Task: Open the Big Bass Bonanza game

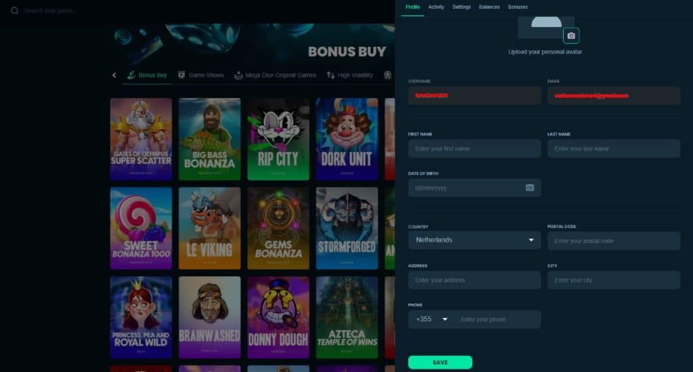Action: 210,139
